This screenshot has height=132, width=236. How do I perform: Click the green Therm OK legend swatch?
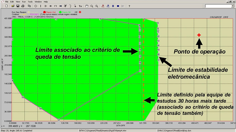(60, 12)
